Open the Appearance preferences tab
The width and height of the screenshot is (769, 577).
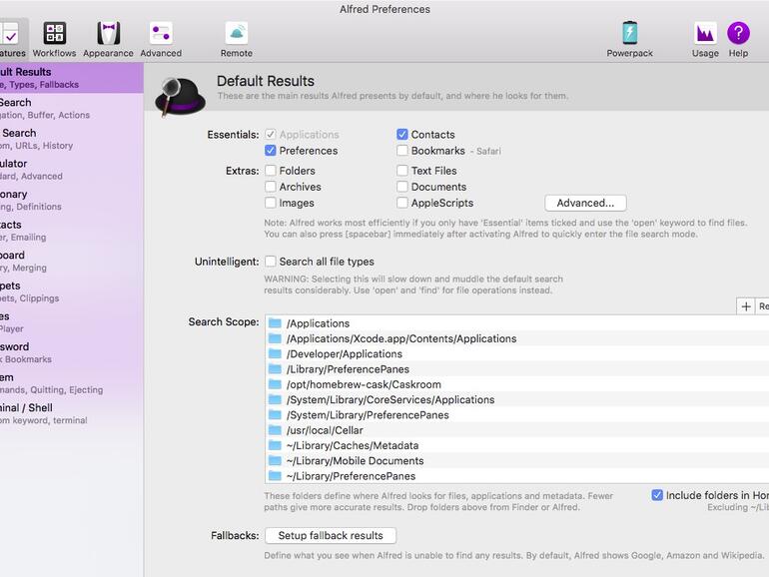(x=108, y=39)
